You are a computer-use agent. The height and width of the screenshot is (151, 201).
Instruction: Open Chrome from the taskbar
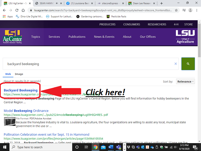tap(95, 147)
